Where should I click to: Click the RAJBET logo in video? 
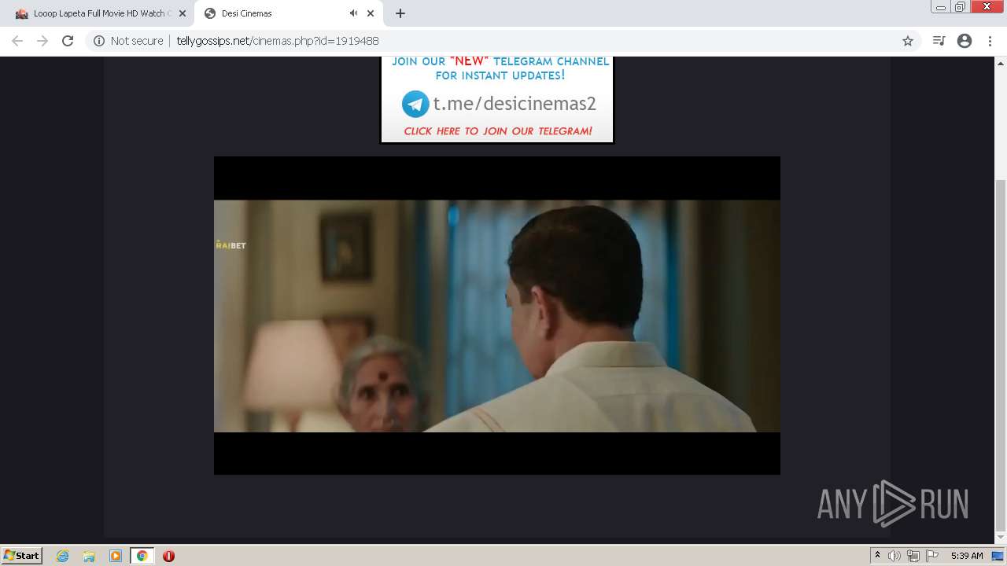tap(231, 245)
